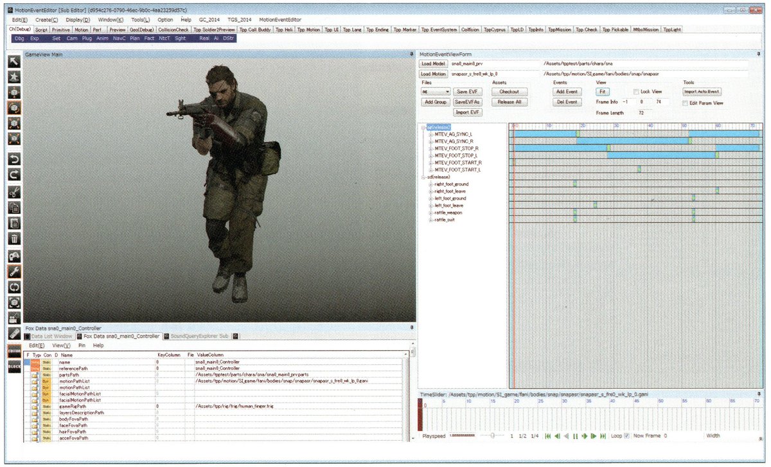The height and width of the screenshot is (467, 771).
Task: Collapse the sd(release) tree node
Action: tap(423, 177)
